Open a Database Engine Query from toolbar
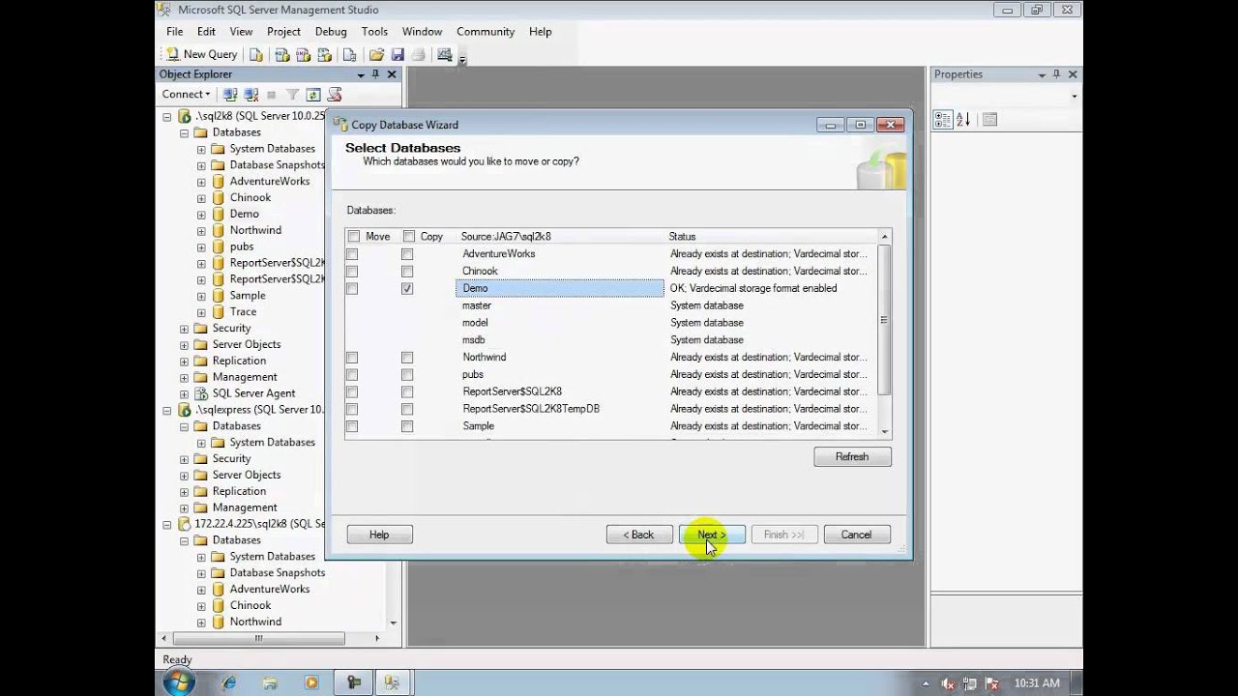Screen dimensions: 1238x696 (x=256, y=55)
